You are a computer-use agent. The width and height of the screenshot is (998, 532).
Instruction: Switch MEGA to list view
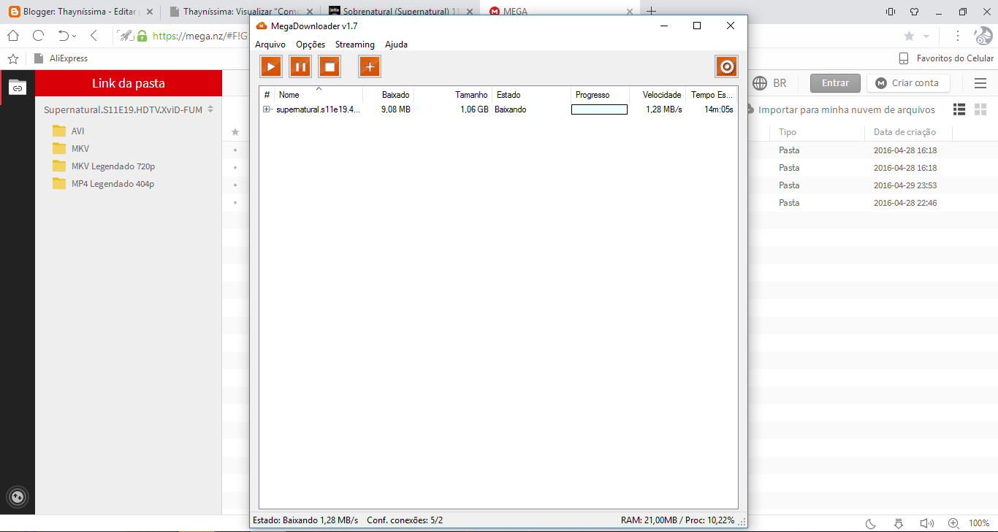click(959, 109)
